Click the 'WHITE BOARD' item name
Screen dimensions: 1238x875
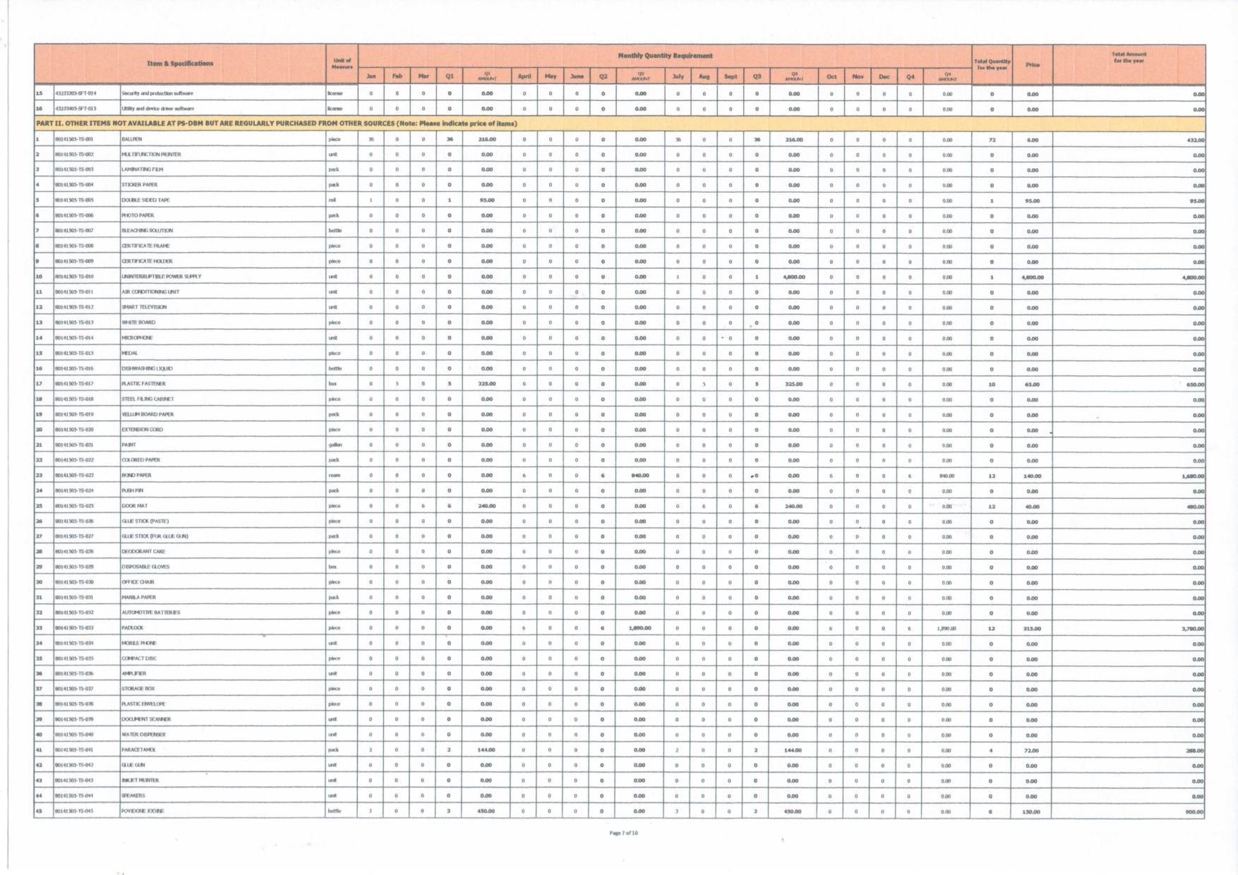click(138, 322)
